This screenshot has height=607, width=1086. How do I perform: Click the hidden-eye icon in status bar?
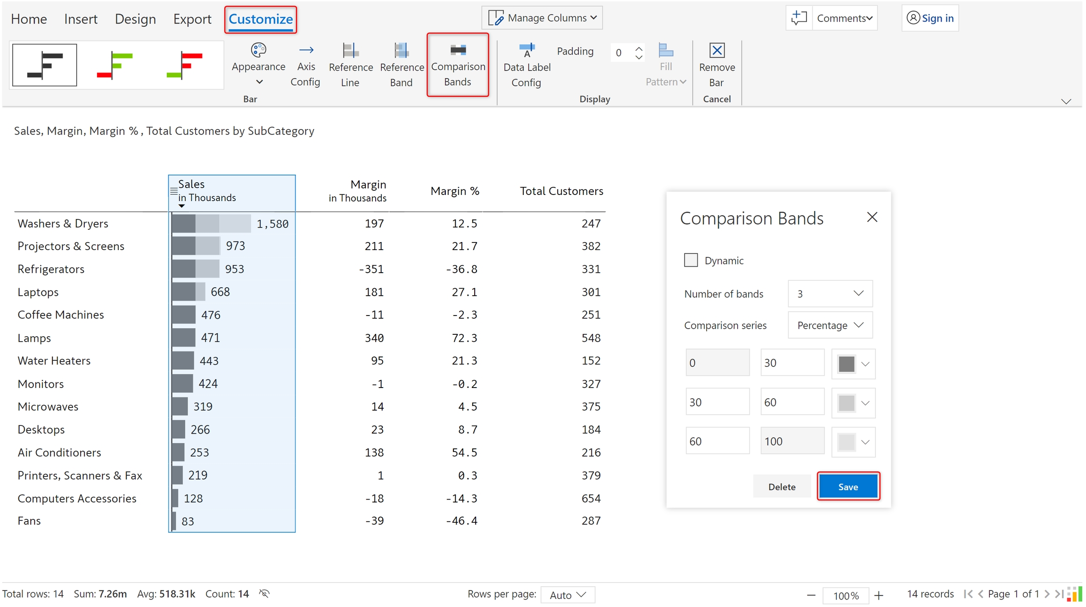click(x=264, y=594)
